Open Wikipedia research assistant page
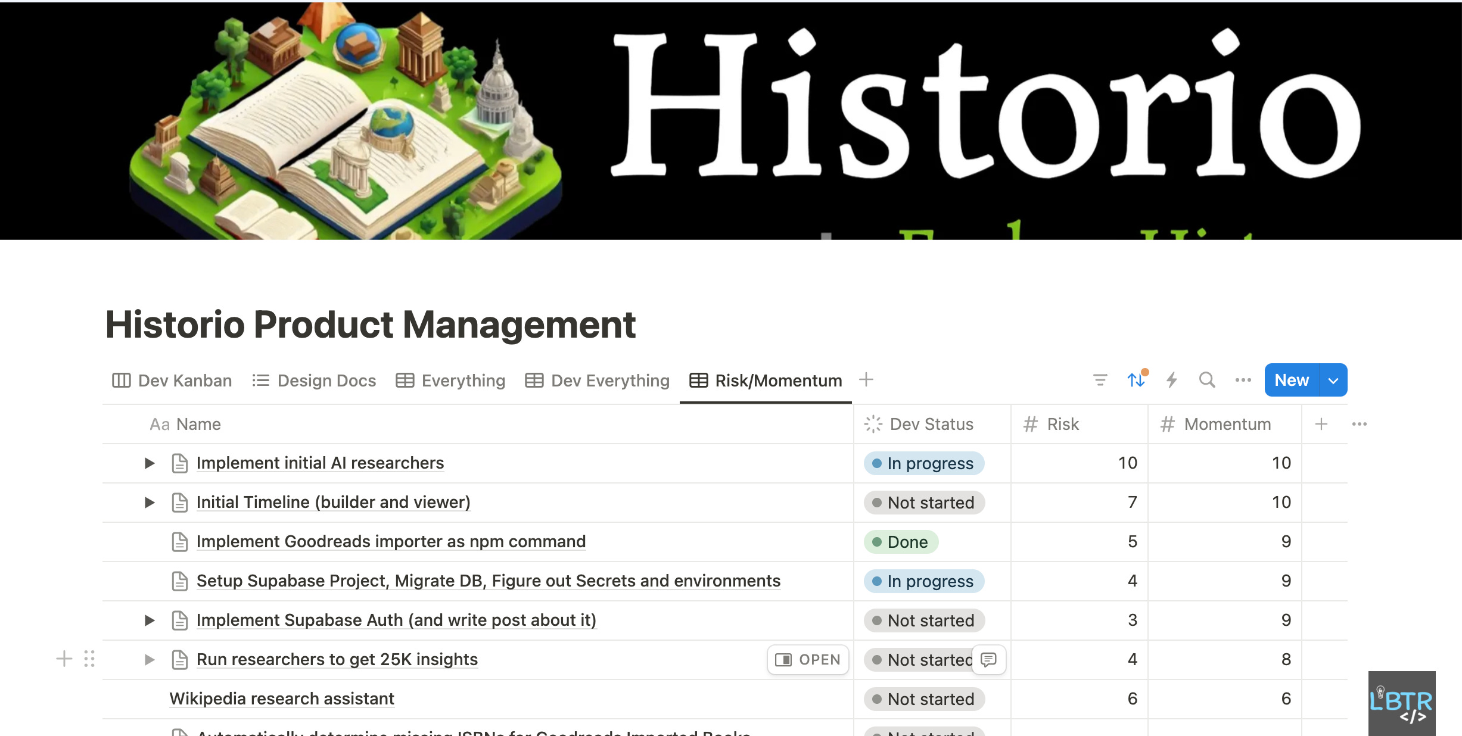Image resolution: width=1462 pixels, height=736 pixels. coord(282,698)
